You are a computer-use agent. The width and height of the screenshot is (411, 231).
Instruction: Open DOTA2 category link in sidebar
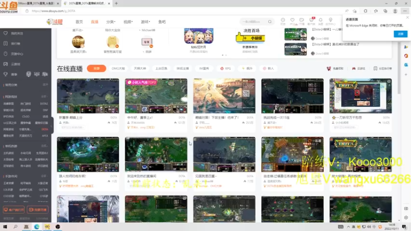point(44,104)
